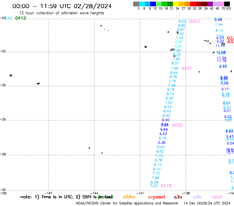The width and height of the screenshot is (234, 206).
Task: Click the date range title 02/28/2024
Action: [x=93, y=6]
